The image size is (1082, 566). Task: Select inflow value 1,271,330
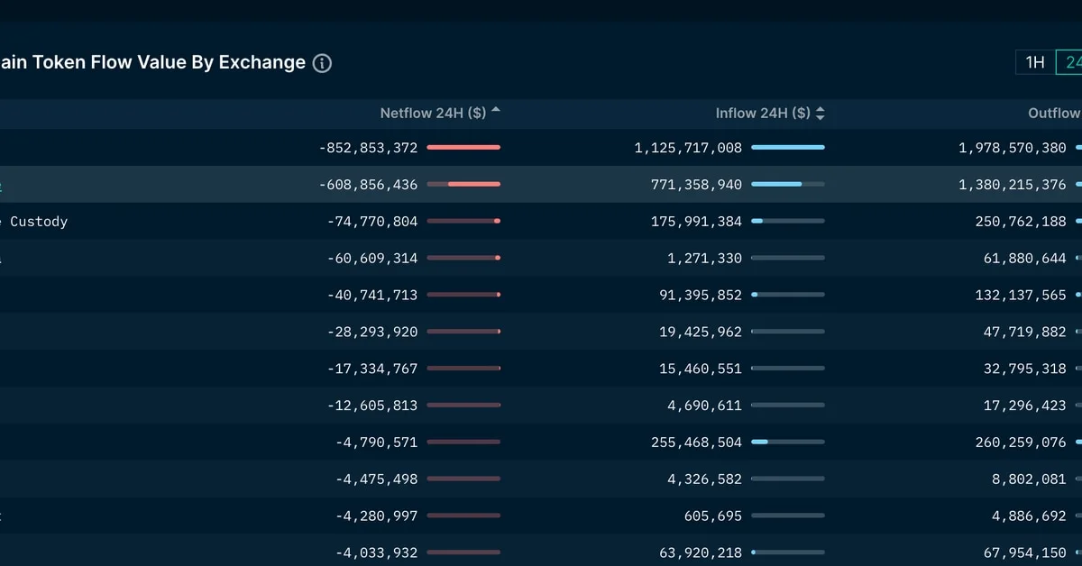pyautogui.click(x=704, y=259)
